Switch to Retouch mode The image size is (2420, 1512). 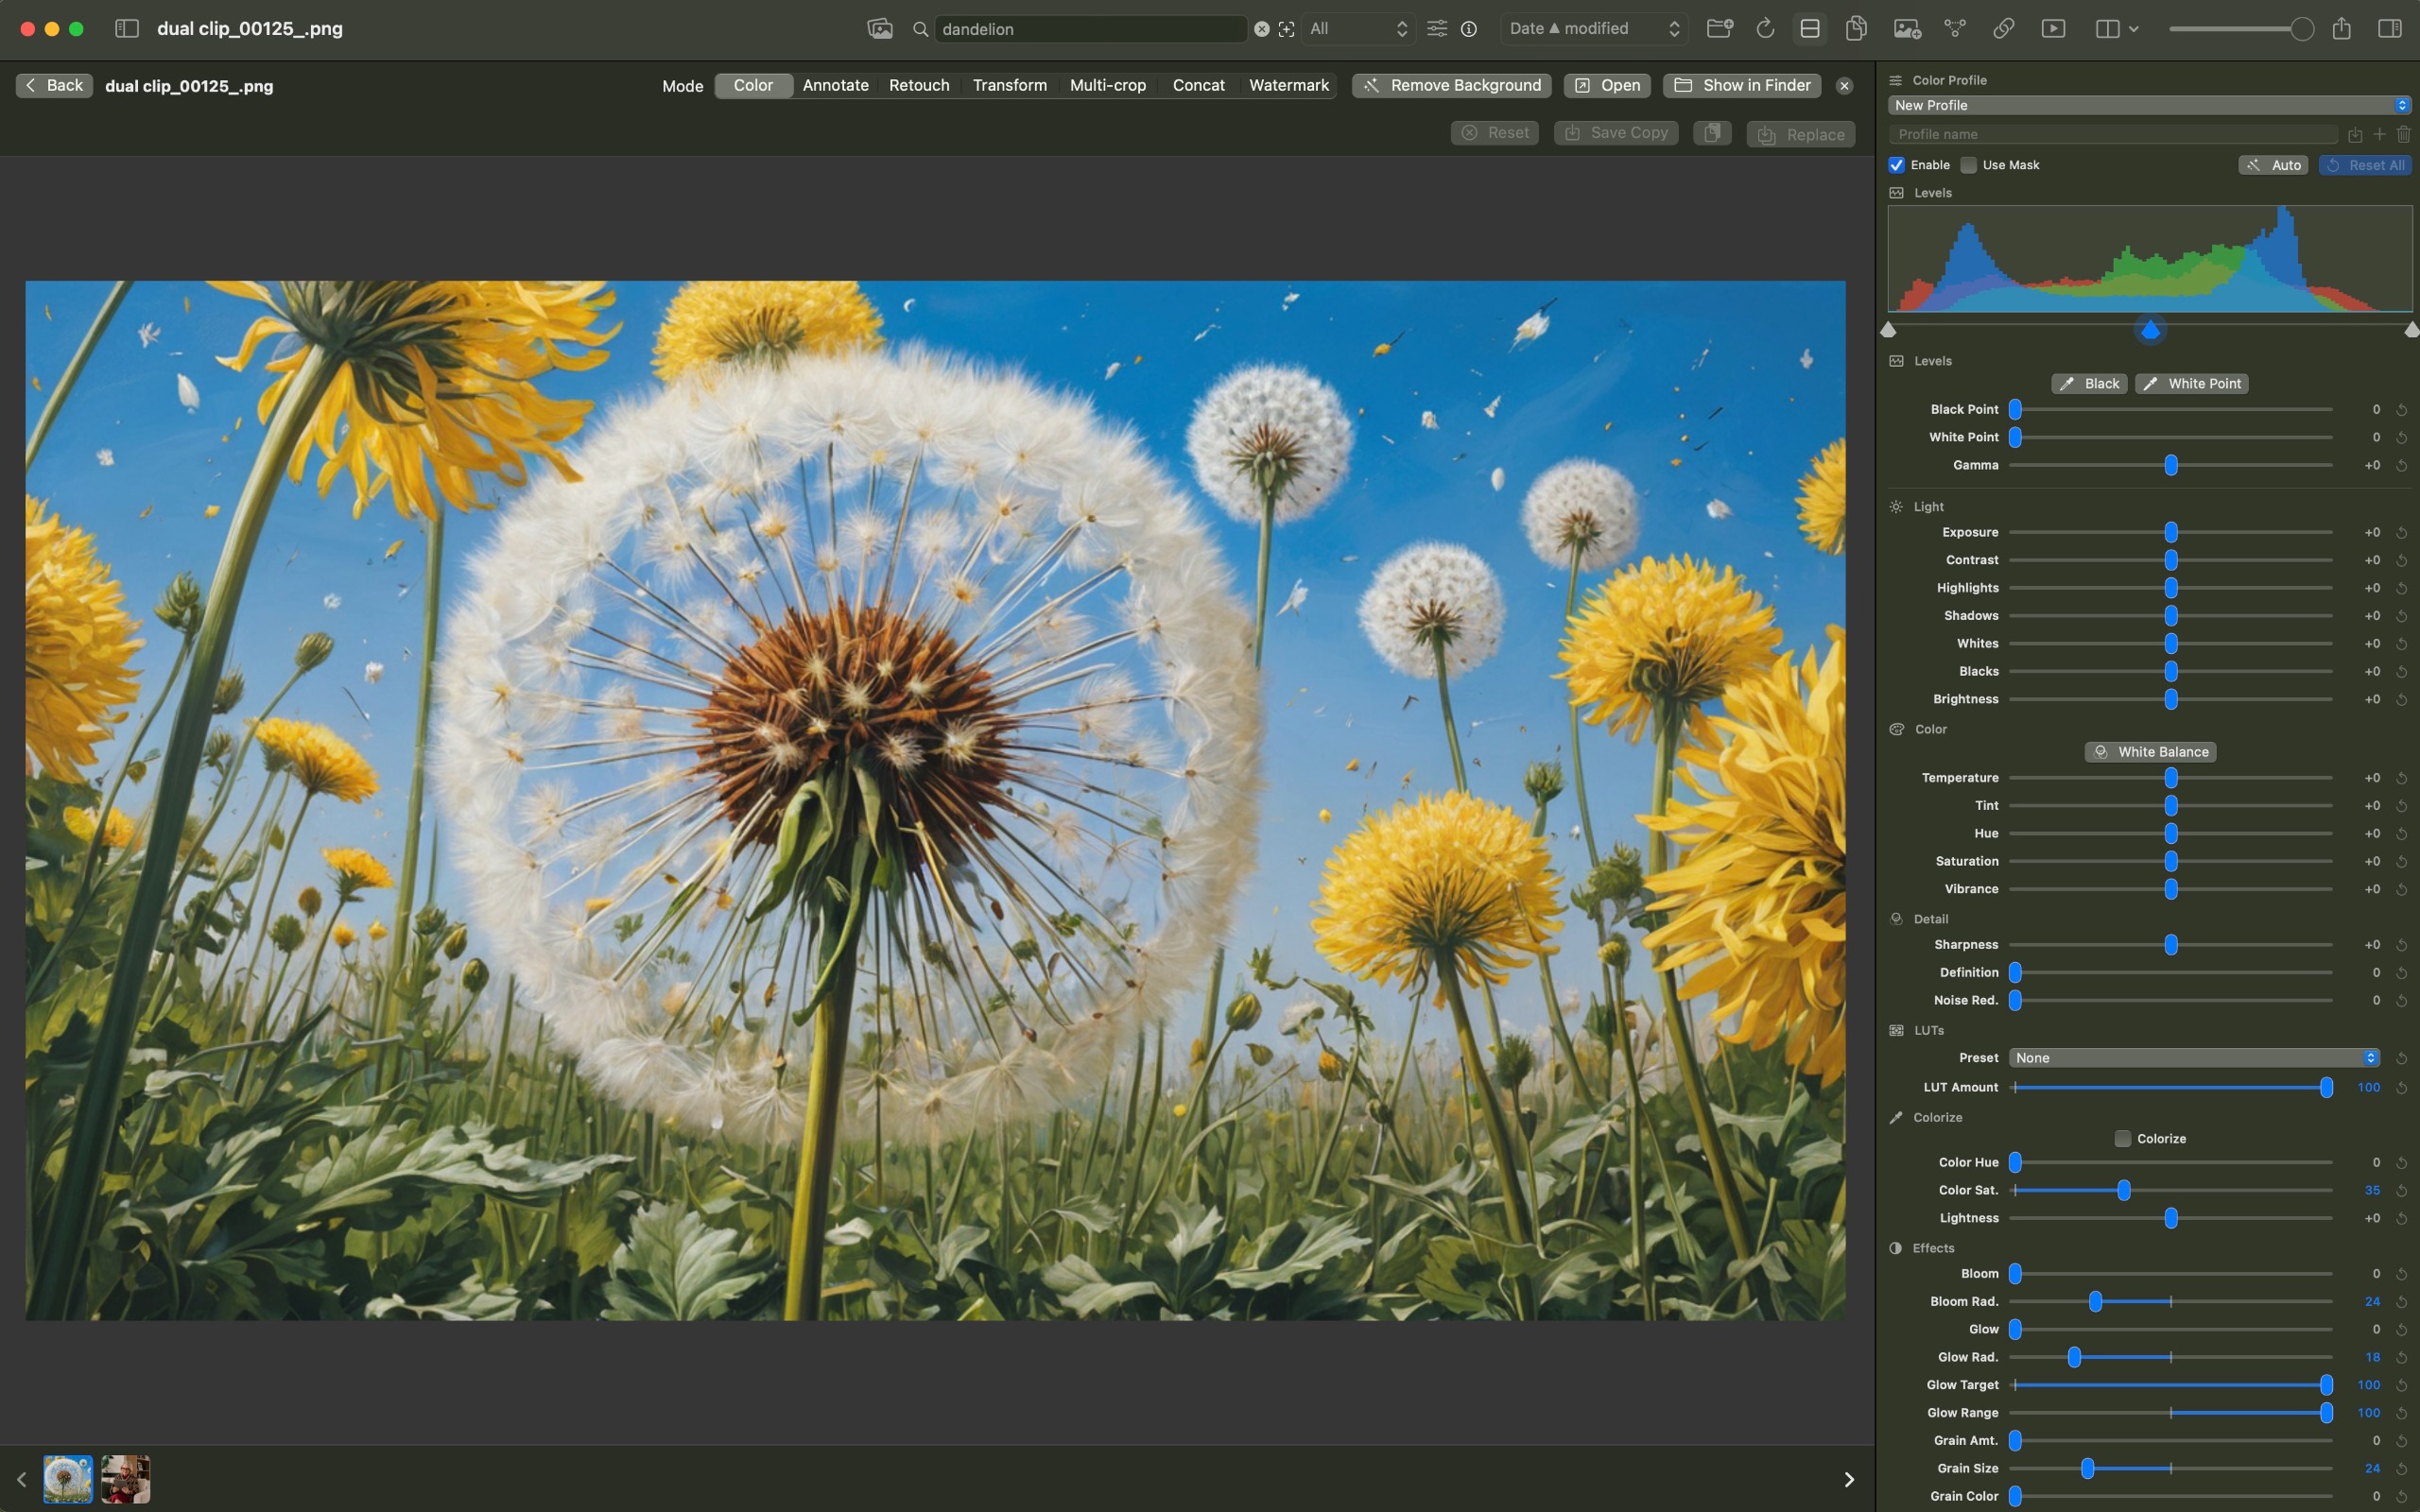pos(919,86)
